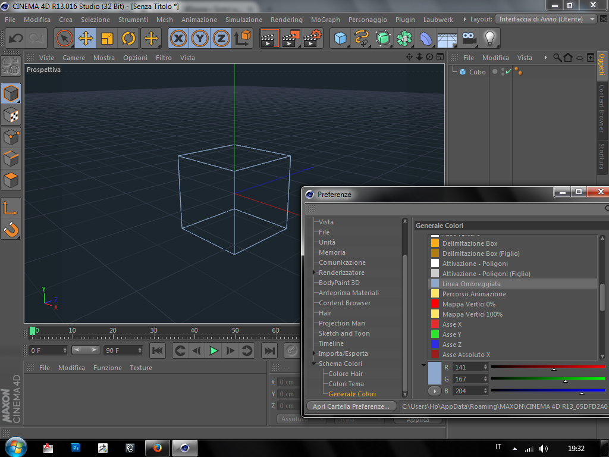
Task: Select Colori Tema in the preferences tree
Action: tap(346, 384)
